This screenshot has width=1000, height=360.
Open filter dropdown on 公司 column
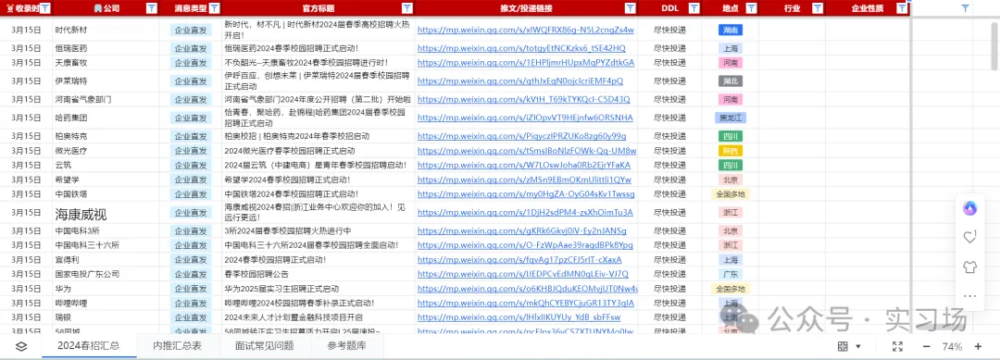[x=151, y=8]
